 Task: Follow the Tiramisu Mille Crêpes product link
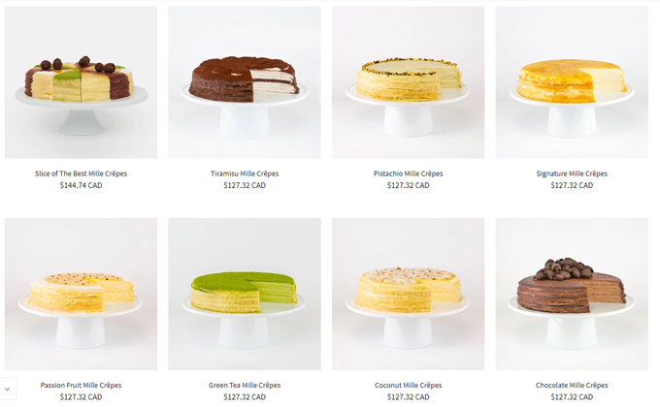pos(245,173)
